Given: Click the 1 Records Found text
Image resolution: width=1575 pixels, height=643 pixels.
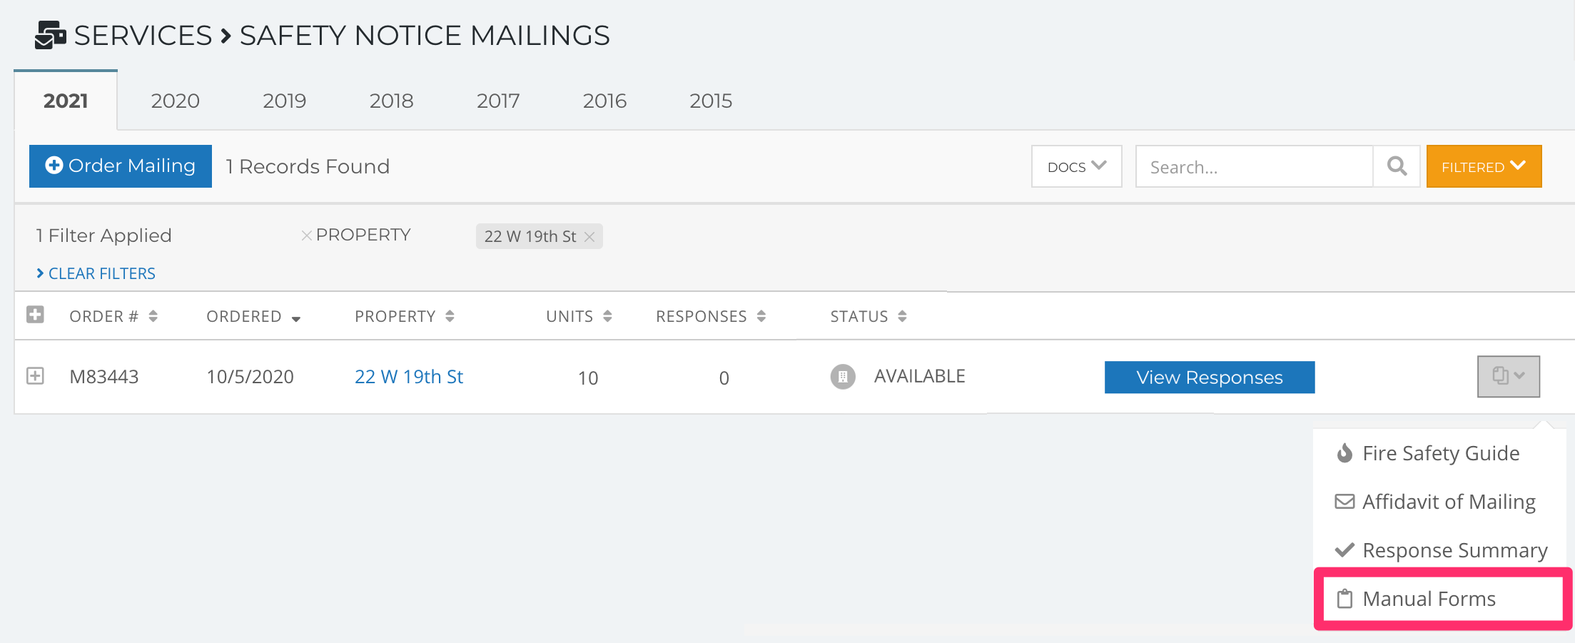Looking at the screenshot, I should 308,166.
